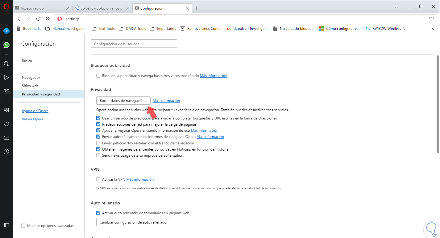
Task: Open the Opera main menu
Action: coord(6,7)
